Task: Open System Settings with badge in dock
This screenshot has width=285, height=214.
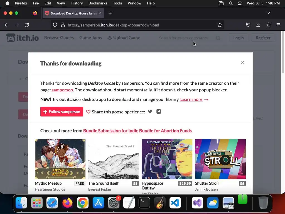Action: [x=114, y=203]
